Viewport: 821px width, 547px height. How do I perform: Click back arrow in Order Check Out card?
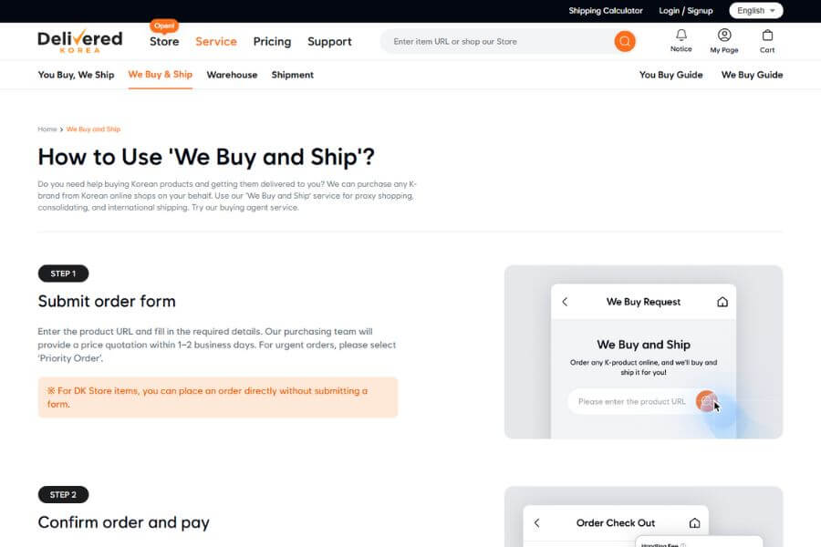[x=536, y=523]
